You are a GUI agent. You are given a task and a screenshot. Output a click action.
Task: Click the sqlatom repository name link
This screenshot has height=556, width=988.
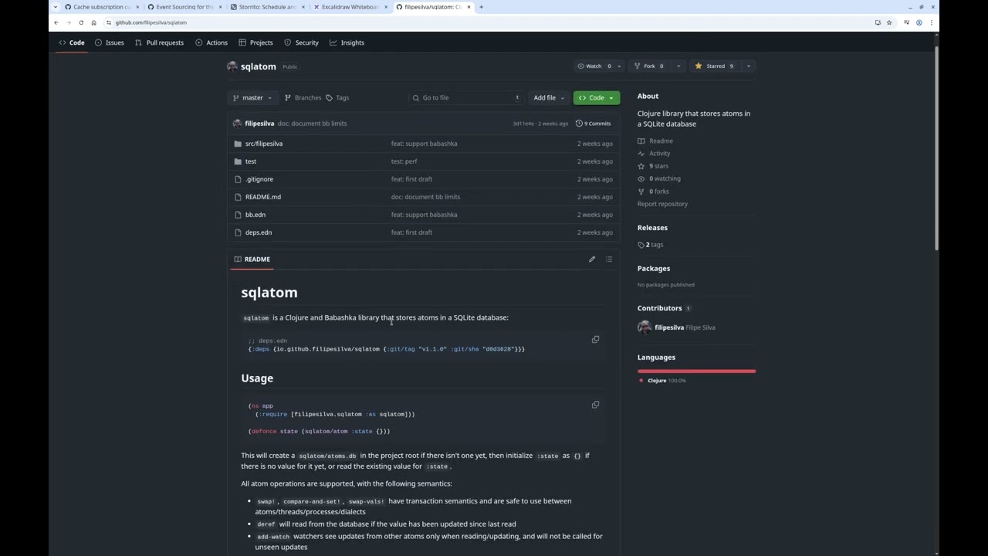(258, 66)
